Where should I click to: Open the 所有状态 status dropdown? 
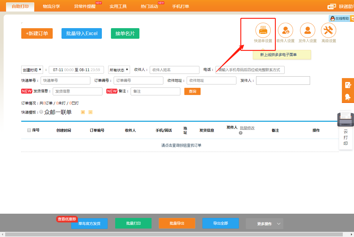(x=119, y=70)
